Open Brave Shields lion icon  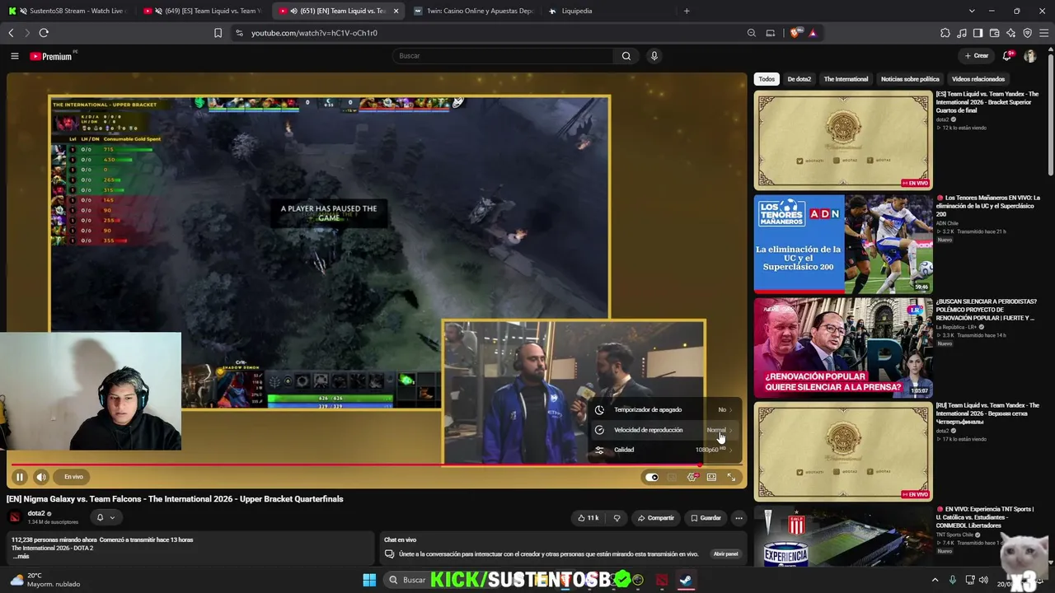pos(795,33)
